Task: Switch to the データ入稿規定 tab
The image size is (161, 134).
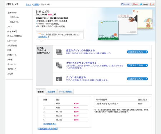Action: 65,92
